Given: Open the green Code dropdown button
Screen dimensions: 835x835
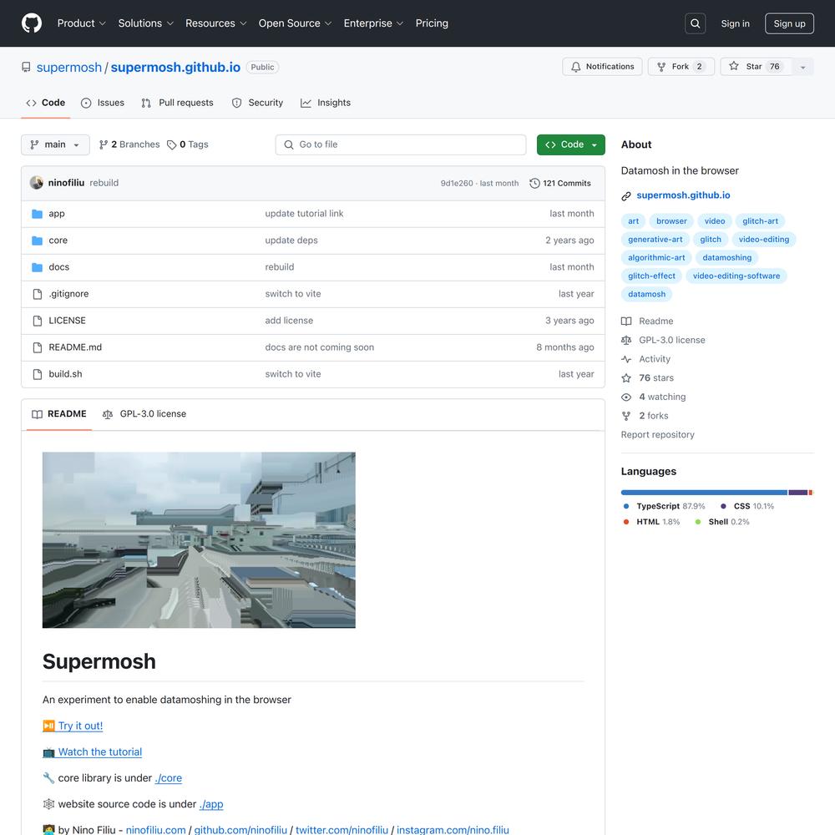Looking at the screenshot, I should pyautogui.click(x=571, y=144).
